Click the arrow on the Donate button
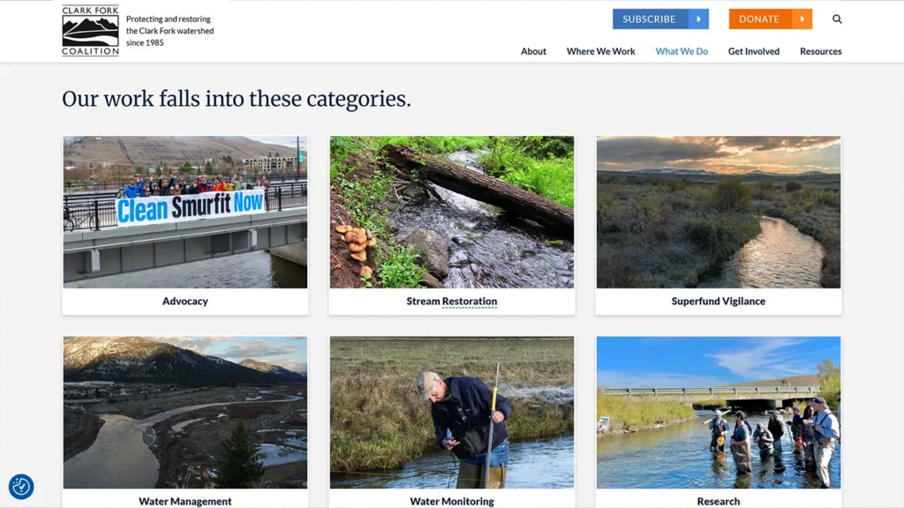The width and height of the screenshot is (904, 508). coord(802,19)
